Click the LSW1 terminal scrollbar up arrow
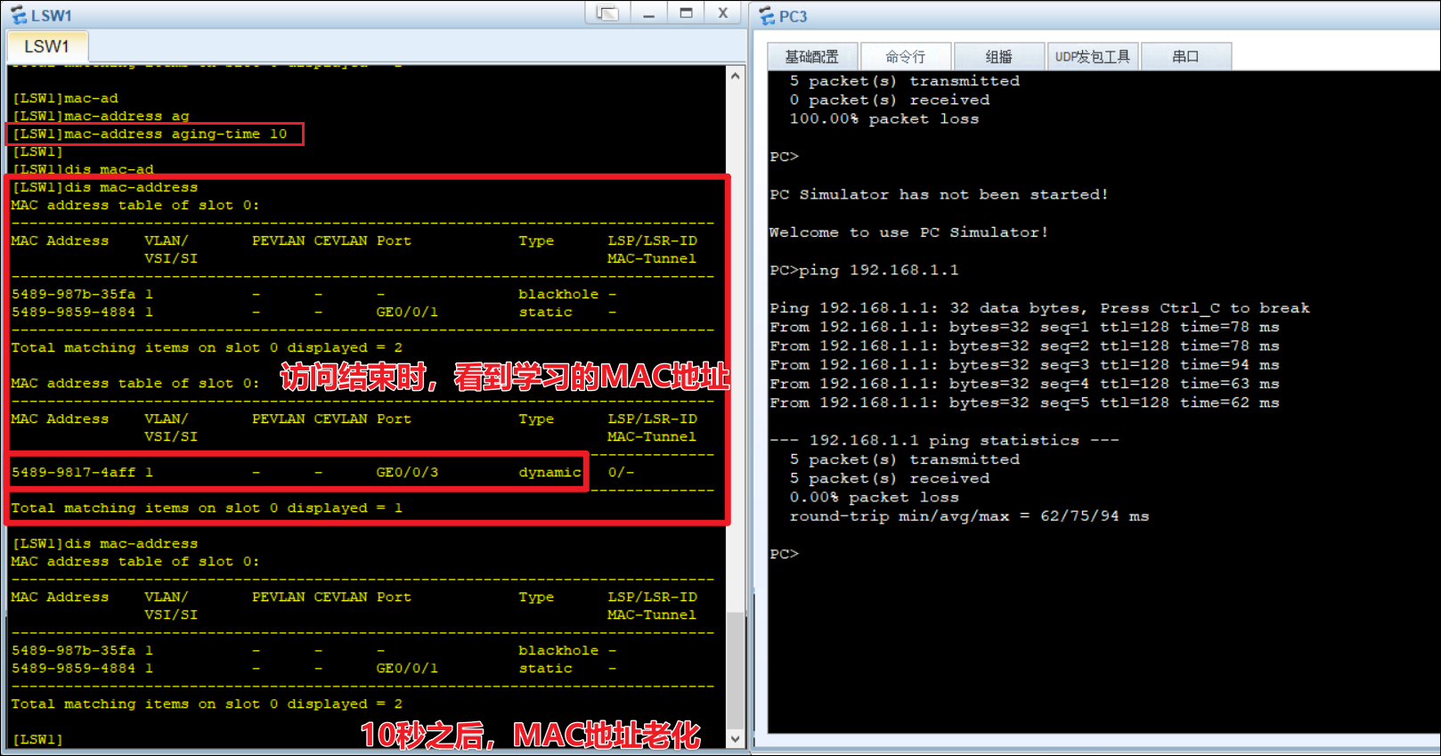 pos(736,76)
